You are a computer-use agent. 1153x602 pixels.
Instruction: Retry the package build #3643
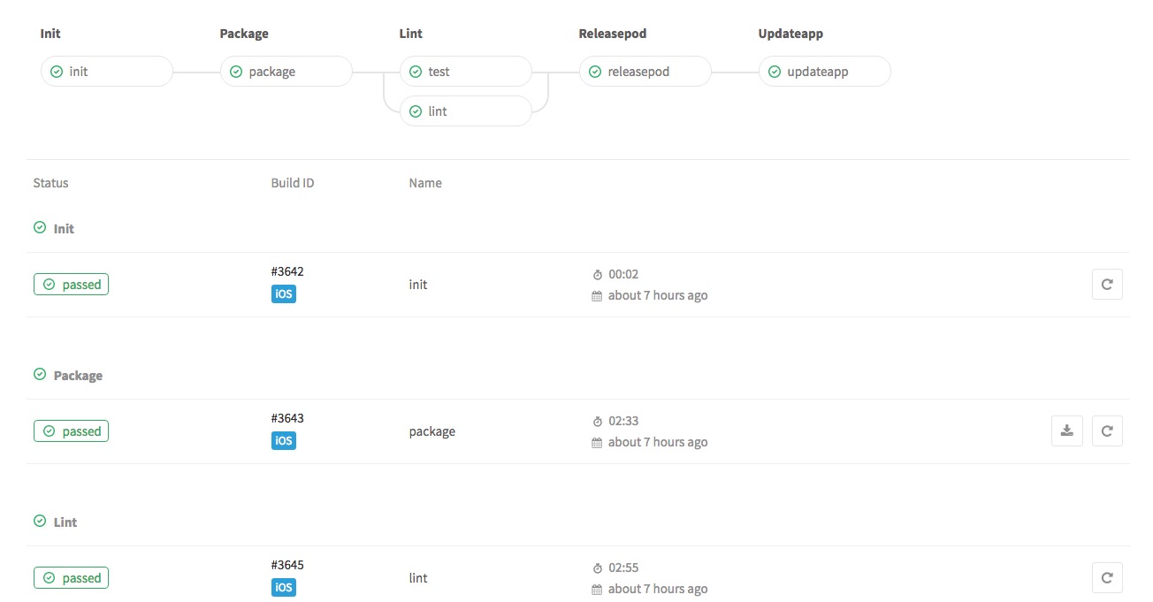1107,431
